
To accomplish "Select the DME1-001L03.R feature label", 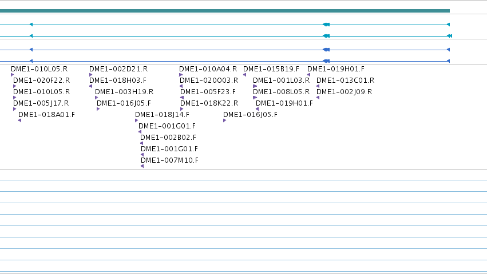I will coord(282,80).
